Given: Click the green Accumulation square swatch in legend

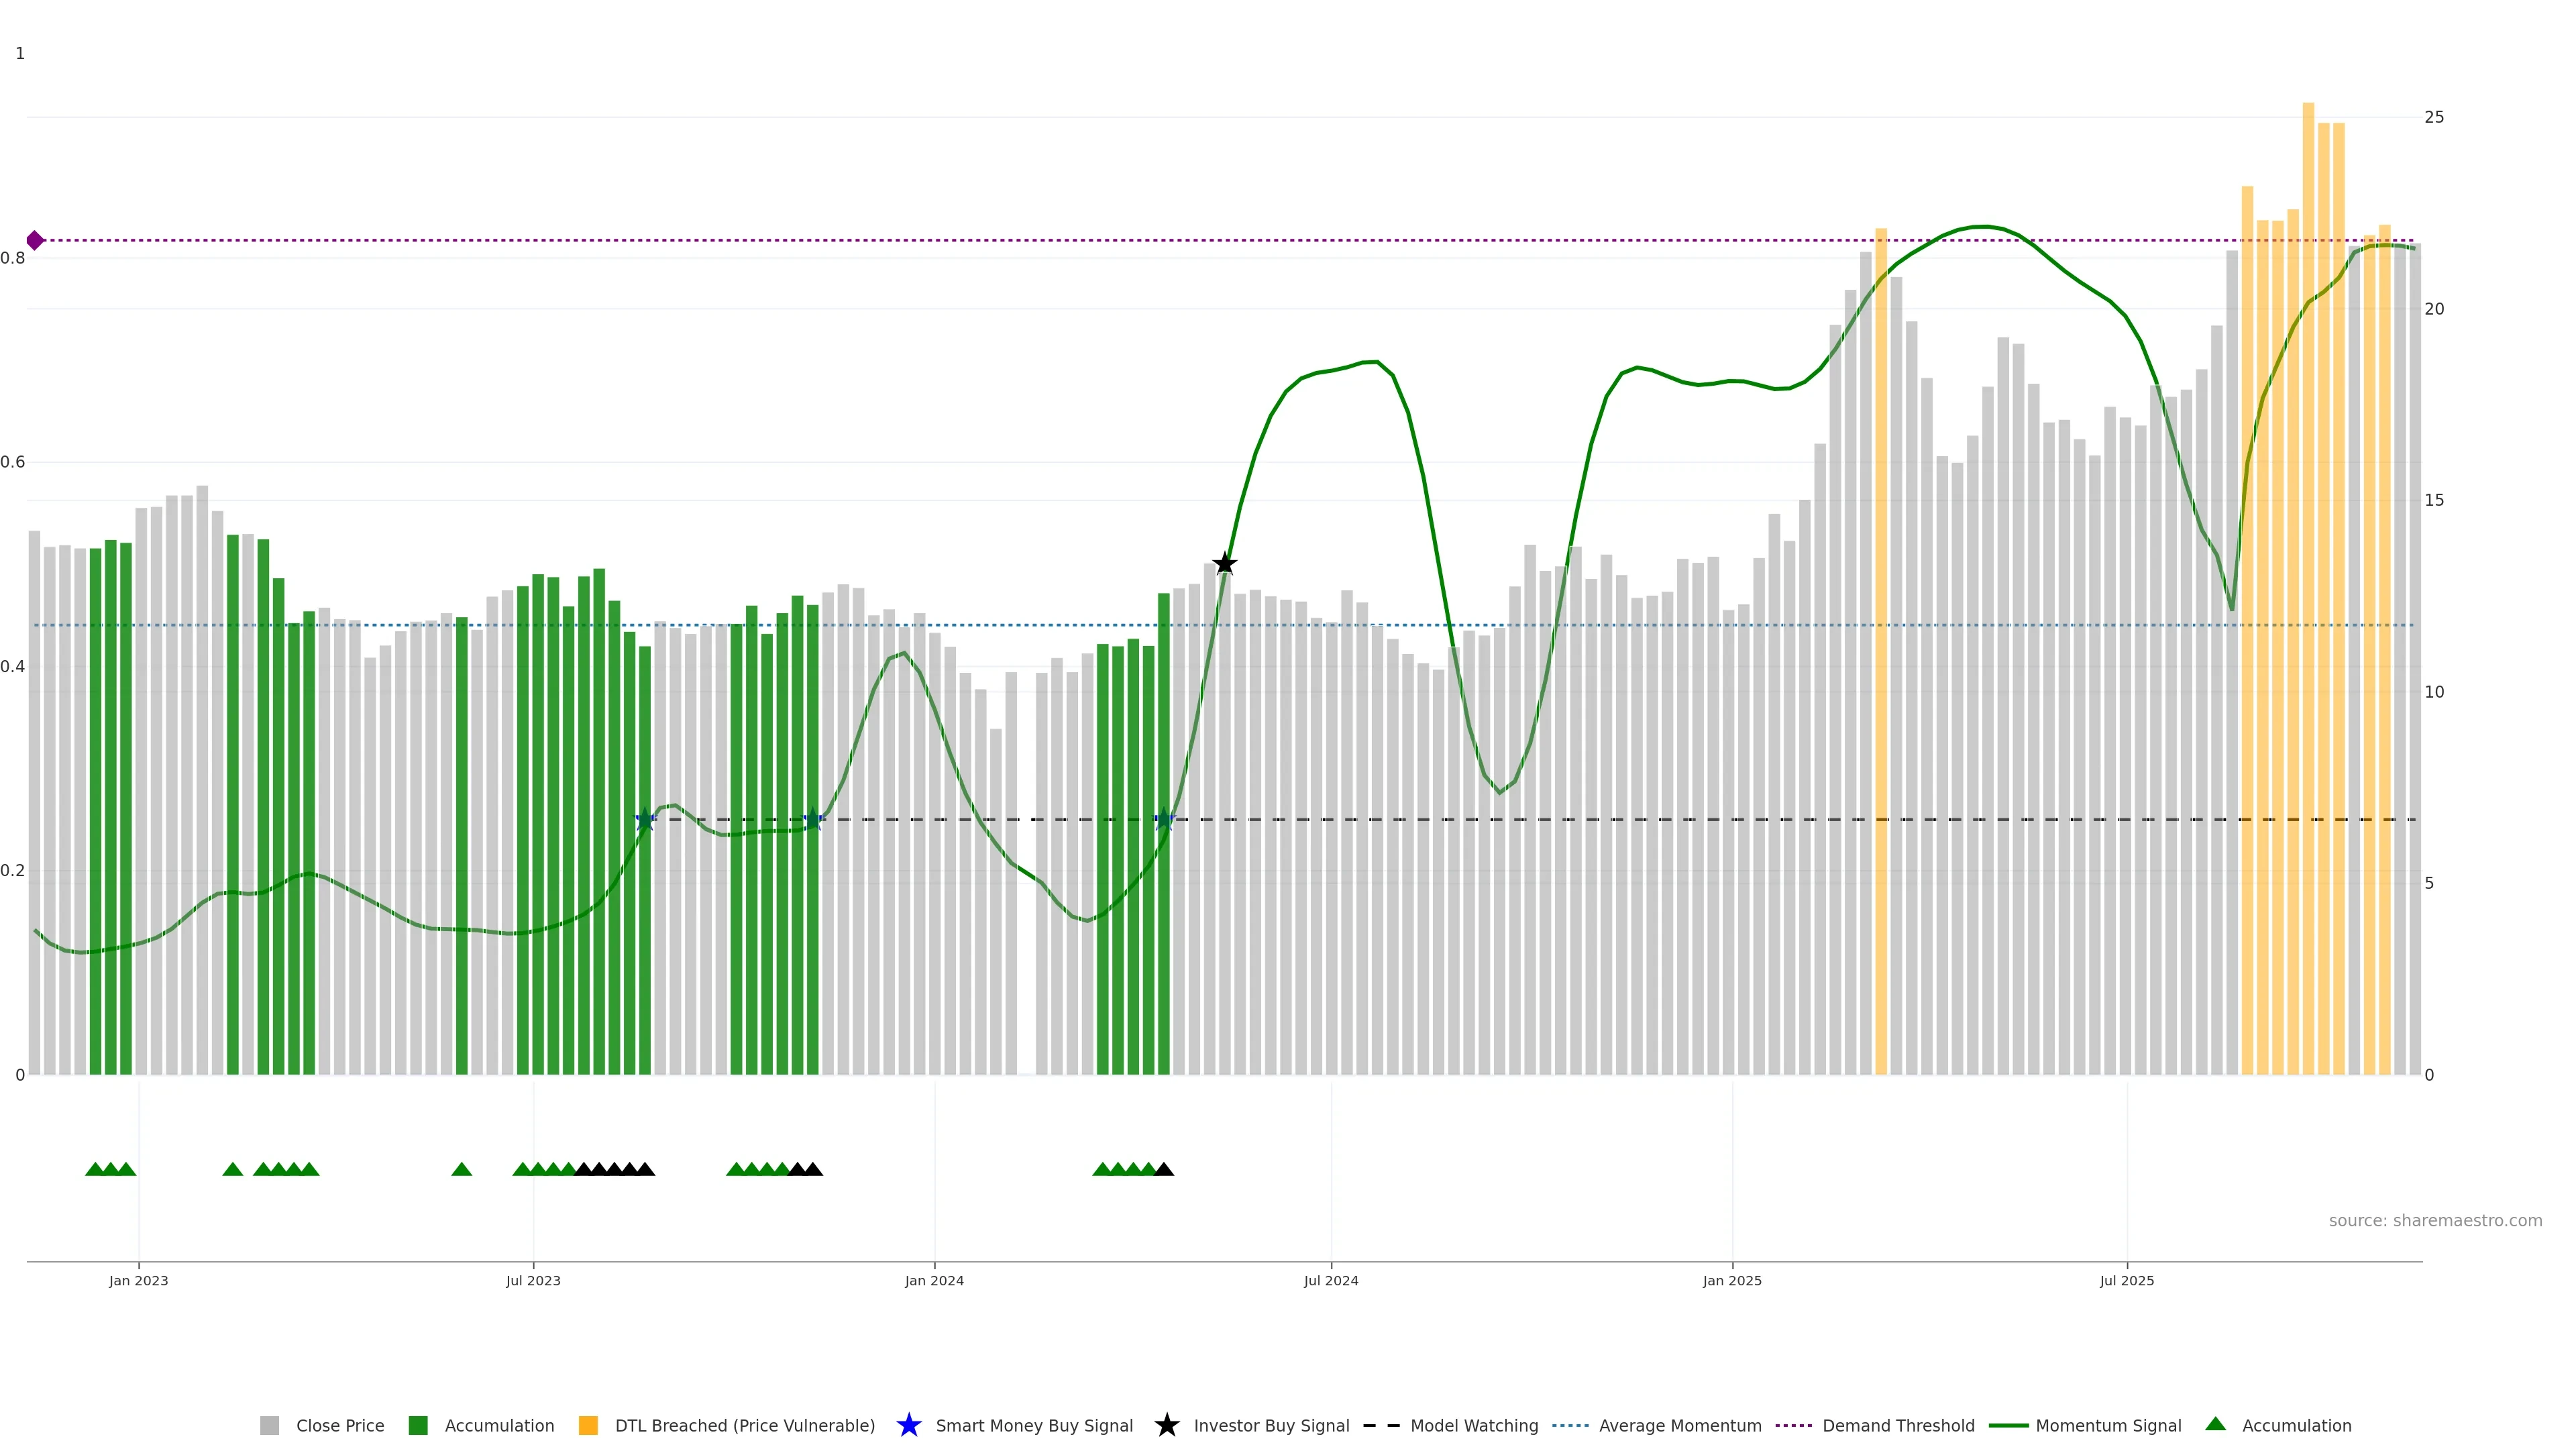Looking at the screenshot, I should pos(418,1426).
